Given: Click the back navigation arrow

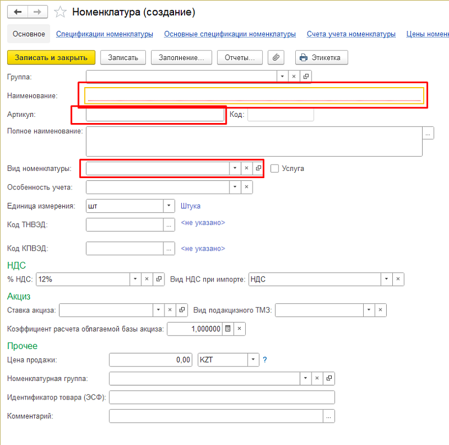Looking at the screenshot, I should point(18,11).
